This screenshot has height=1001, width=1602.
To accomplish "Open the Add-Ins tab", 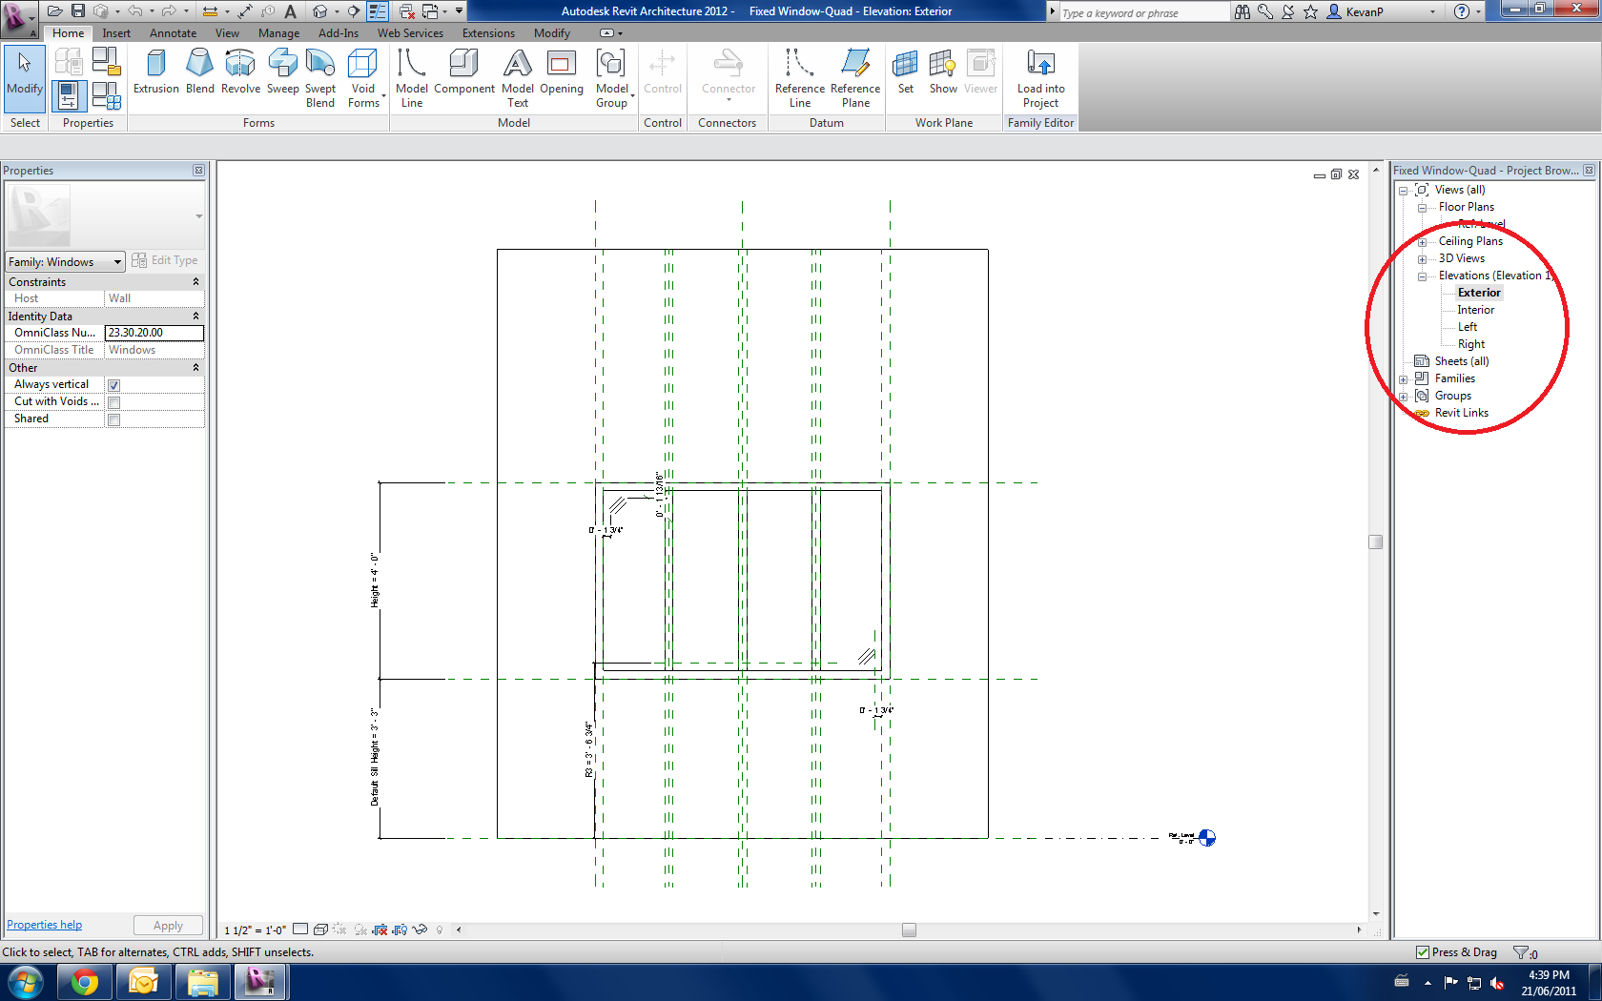I will [339, 33].
